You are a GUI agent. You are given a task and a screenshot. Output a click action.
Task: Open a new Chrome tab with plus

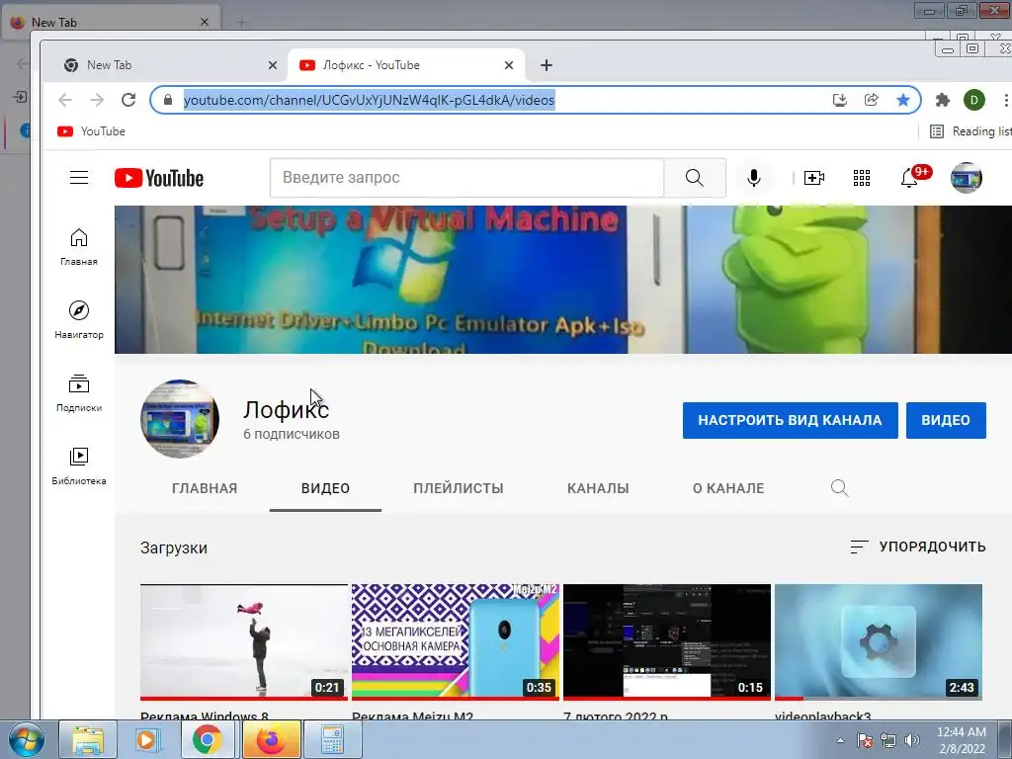(546, 65)
